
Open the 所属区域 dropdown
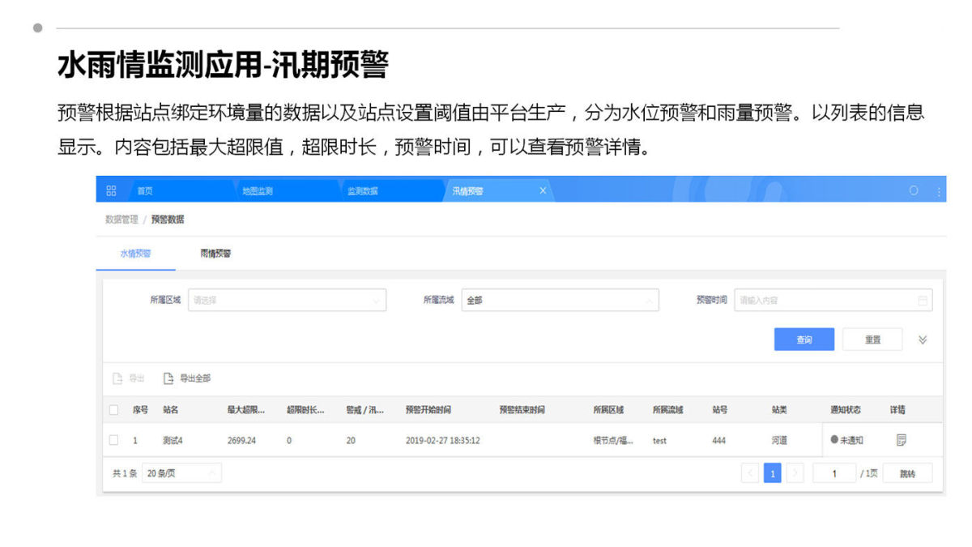[x=287, y=300]
